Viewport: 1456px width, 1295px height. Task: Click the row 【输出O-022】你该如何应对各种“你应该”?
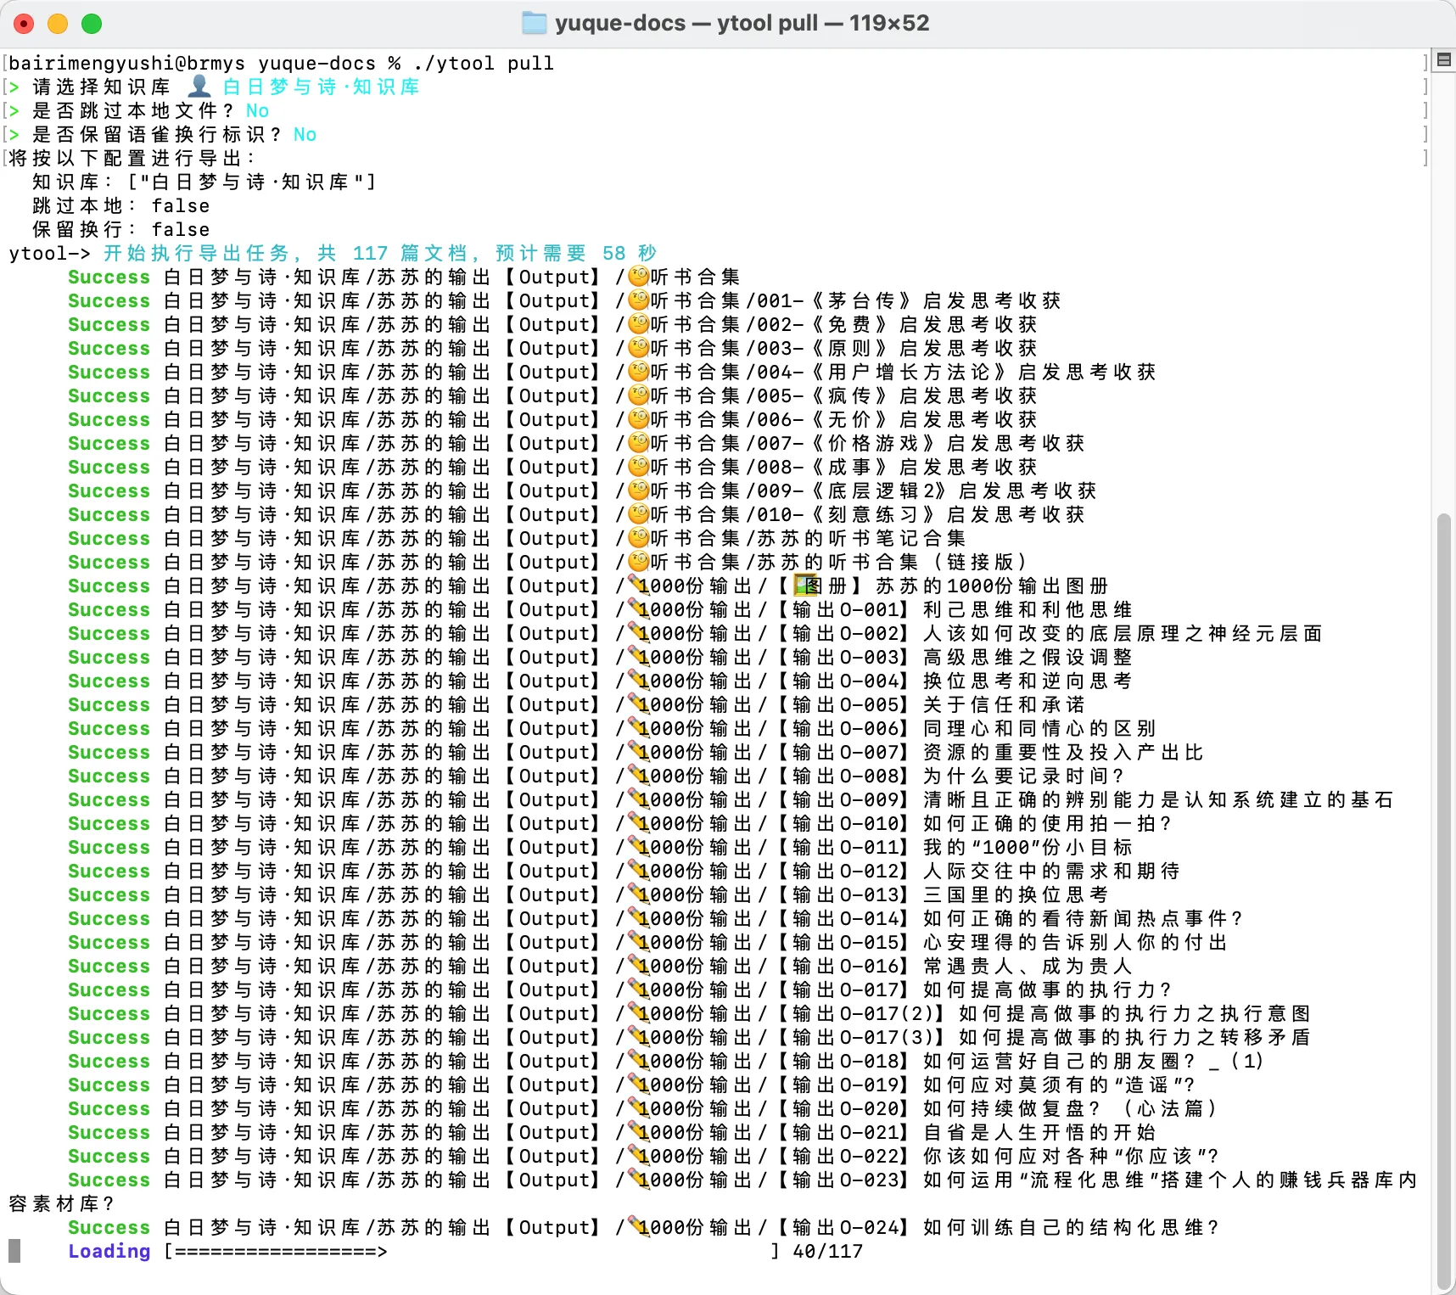pos(644,1156)
